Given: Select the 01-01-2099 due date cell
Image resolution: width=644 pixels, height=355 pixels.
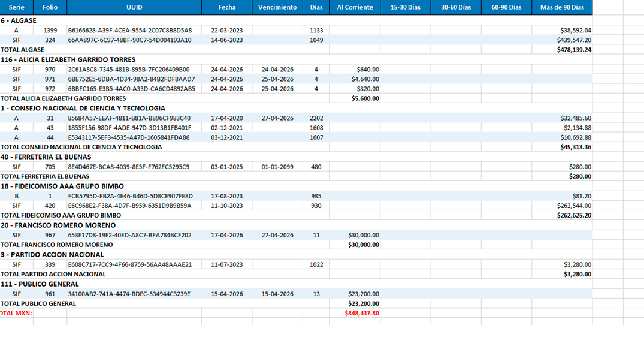Looking at the screenshot, I should 277,167.
